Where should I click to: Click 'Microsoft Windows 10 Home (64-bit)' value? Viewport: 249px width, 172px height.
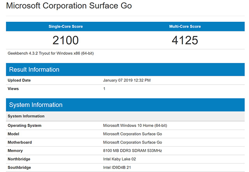(135, 125)
